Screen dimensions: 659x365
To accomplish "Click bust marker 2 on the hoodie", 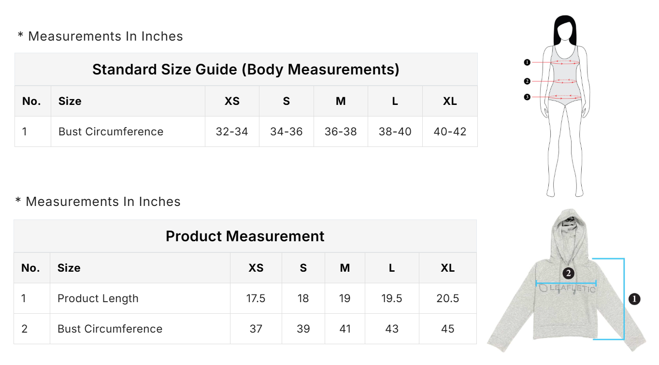I will 568,274.
